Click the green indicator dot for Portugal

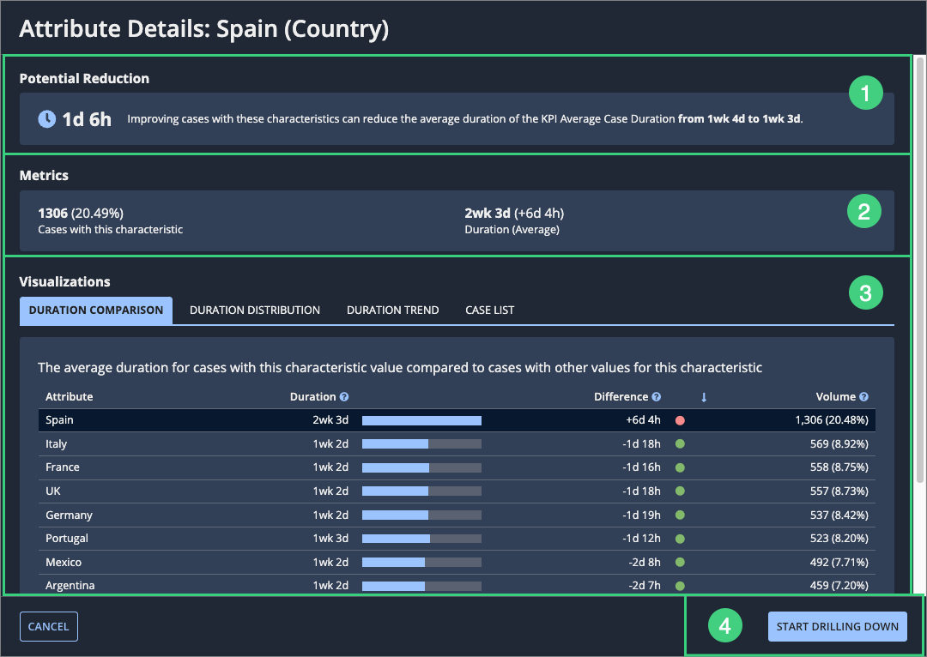(680, 539)
